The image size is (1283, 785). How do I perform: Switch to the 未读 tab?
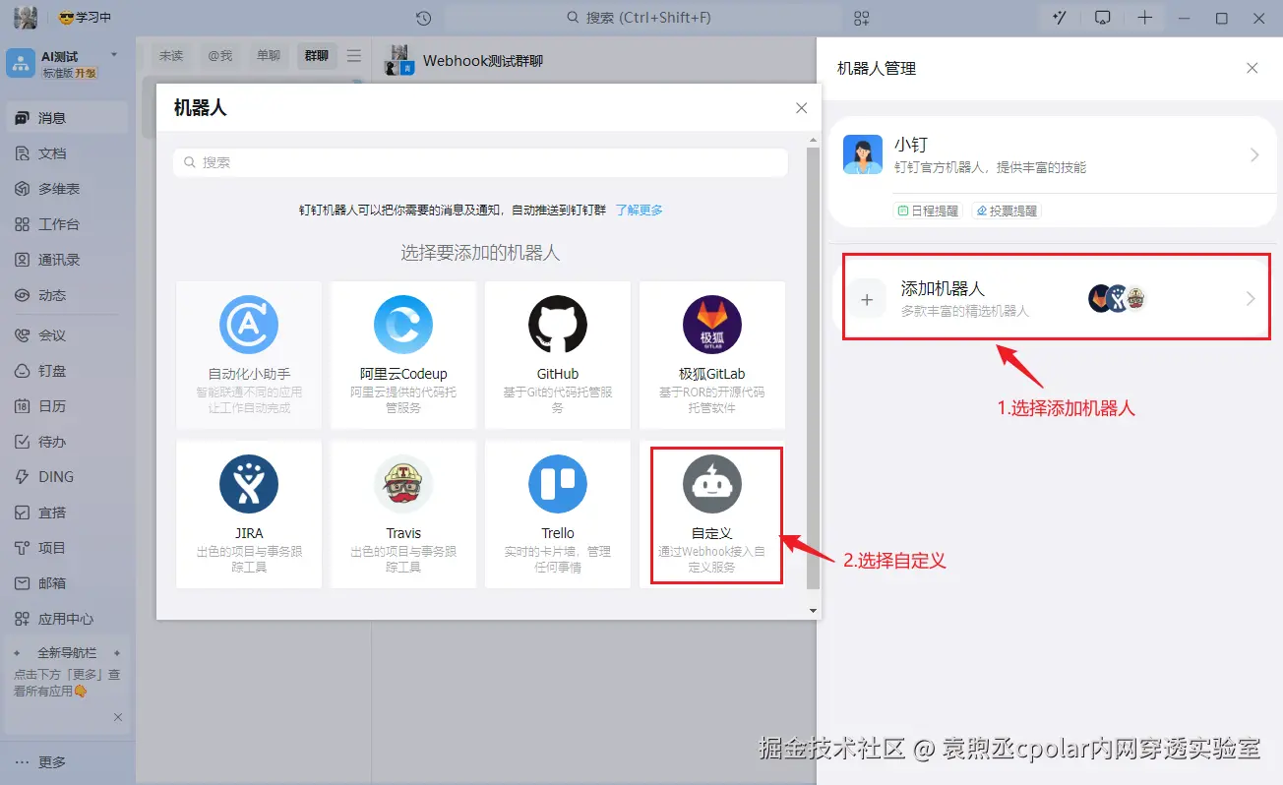point(171,56)
